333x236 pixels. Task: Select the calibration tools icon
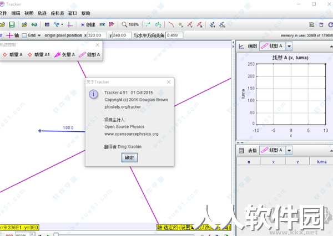pyautogui.click(x=57, y=24)
